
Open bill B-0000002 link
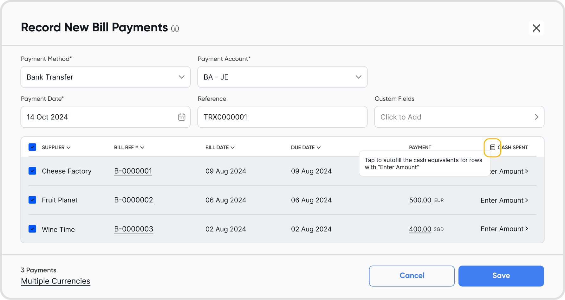tap(133, 200)
